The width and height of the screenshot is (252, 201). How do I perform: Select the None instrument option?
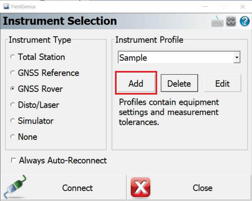[12, 137]
